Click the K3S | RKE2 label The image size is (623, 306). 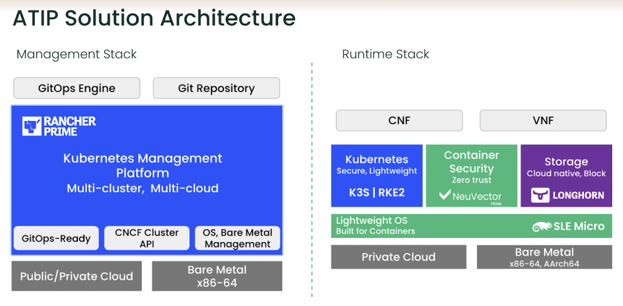click(x=377, y=192)
